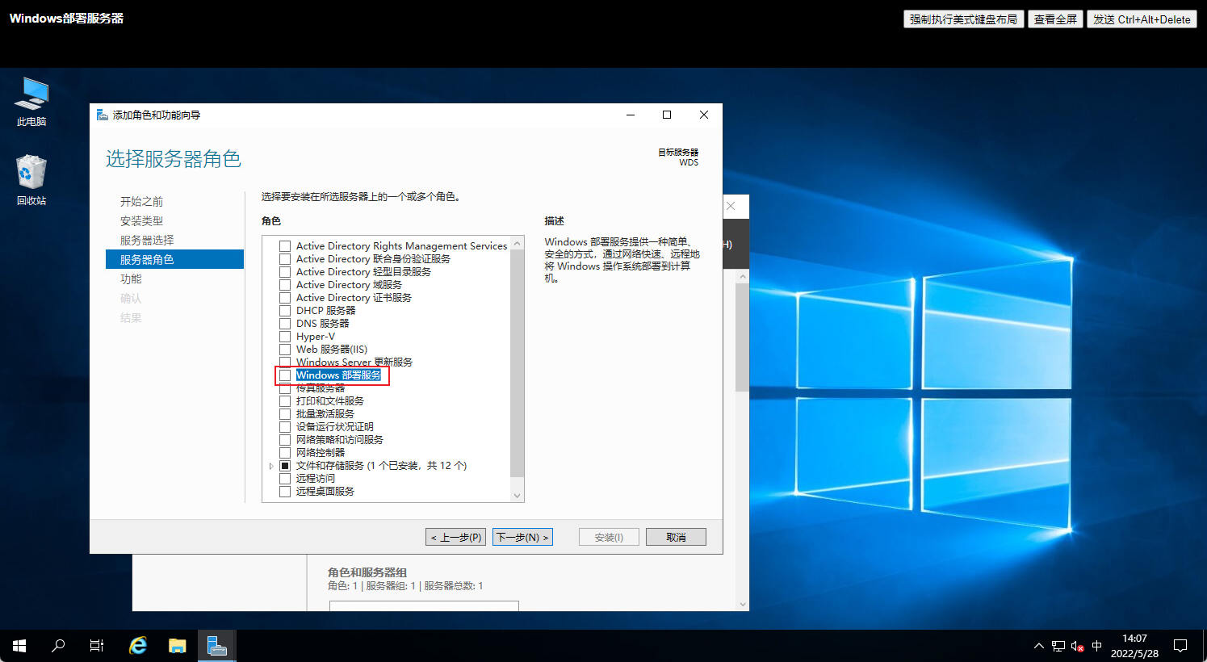Select 远程访问 role text
Screen dimensions: 1207x662
(316, 479)
